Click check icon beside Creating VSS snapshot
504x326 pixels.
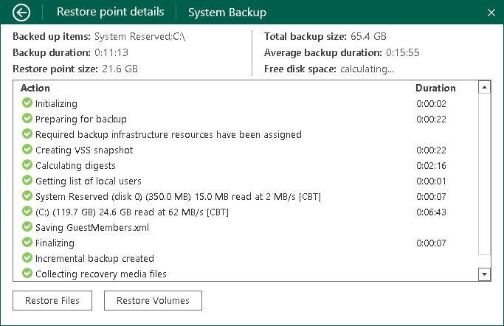[27, 150]
